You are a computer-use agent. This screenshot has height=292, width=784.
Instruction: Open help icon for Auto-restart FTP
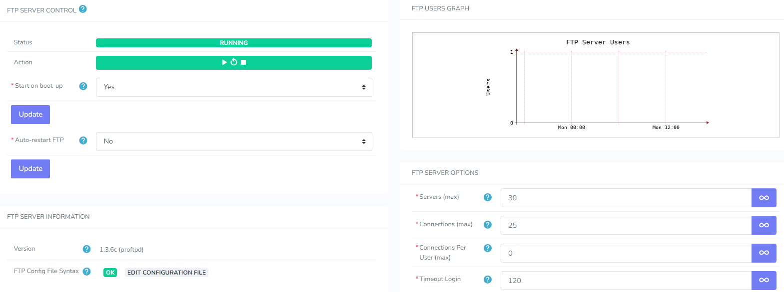point(83,141)
